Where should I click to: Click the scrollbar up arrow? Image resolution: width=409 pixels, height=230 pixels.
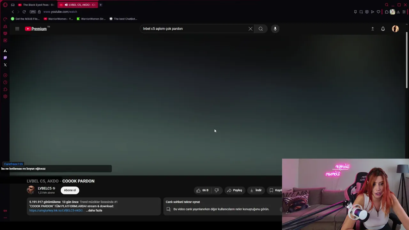407,25
